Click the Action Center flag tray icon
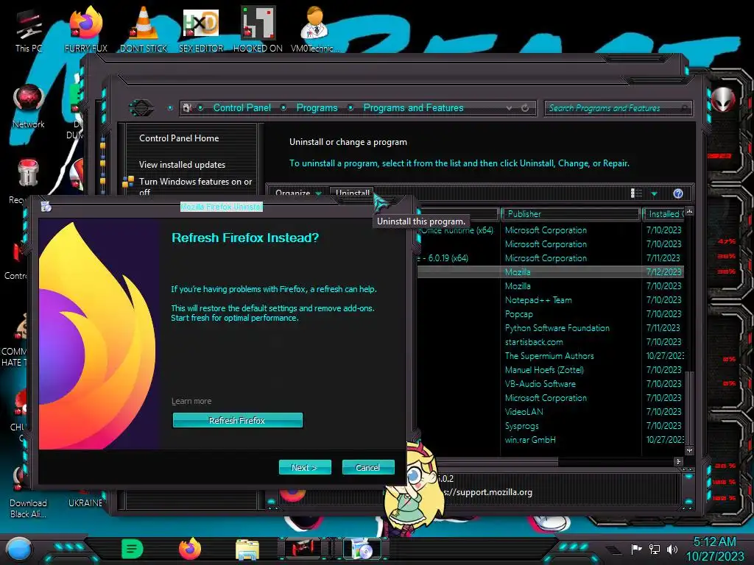The height and width of the screenshot is (565, 754). 636,549
